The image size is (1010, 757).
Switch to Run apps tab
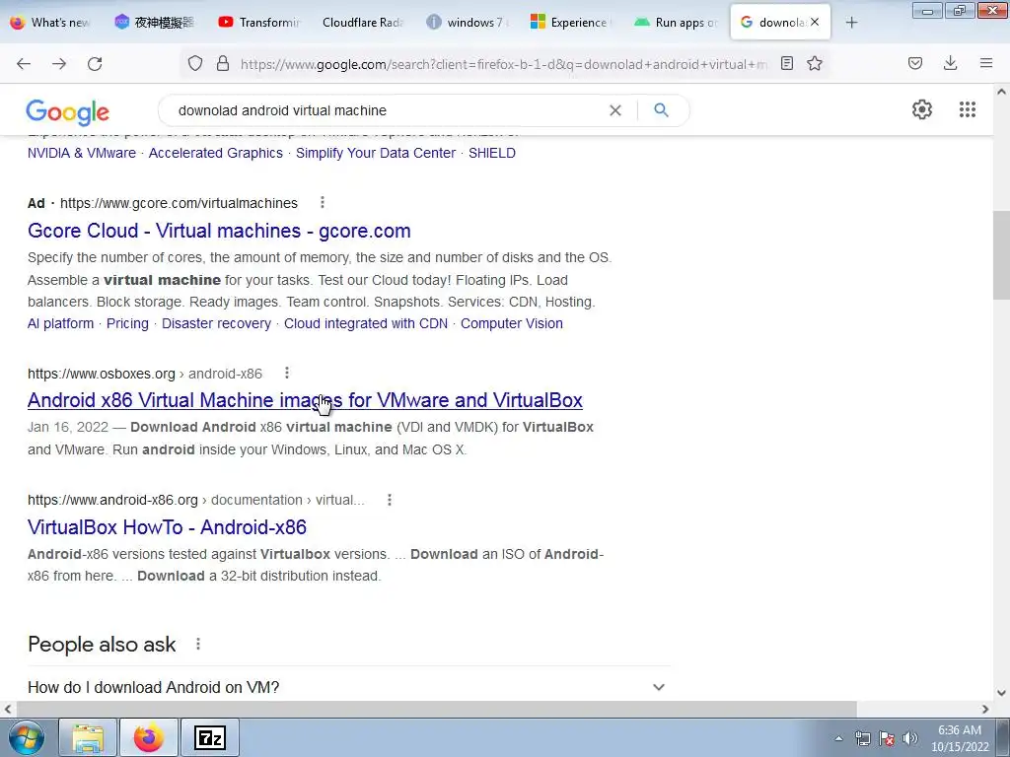pyautogui.click(x=676, y=23)
